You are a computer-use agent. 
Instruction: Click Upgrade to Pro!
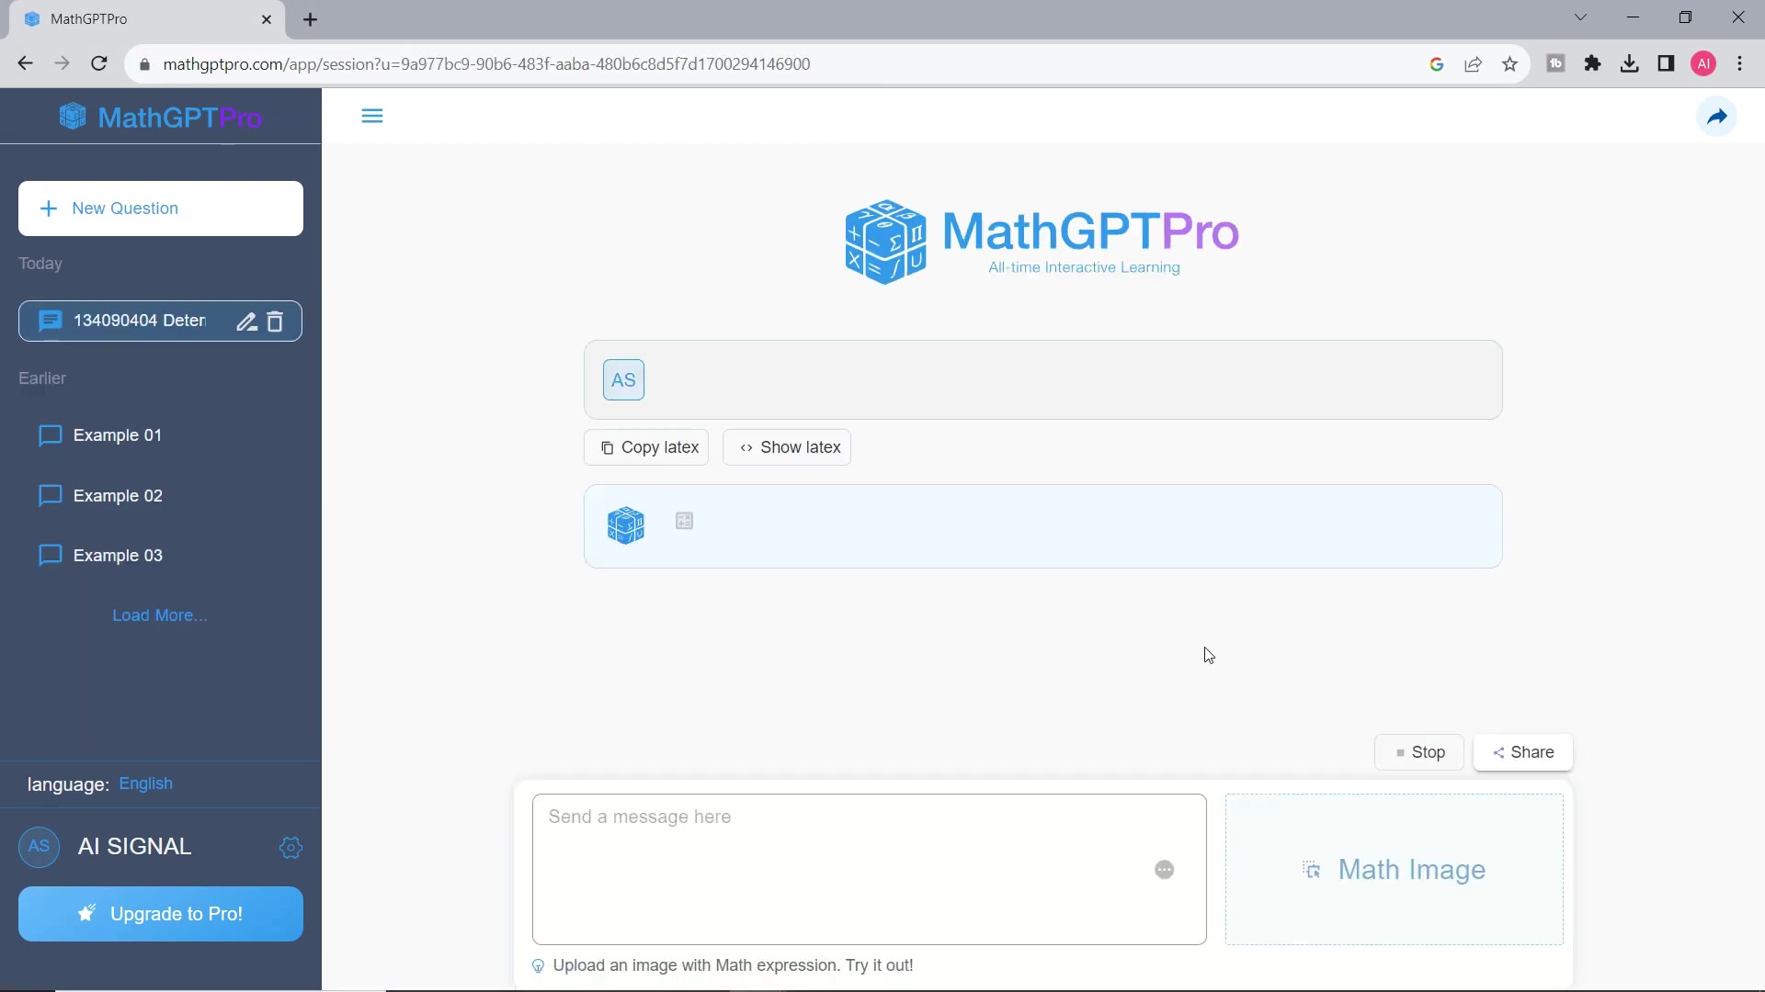(160, 913)
